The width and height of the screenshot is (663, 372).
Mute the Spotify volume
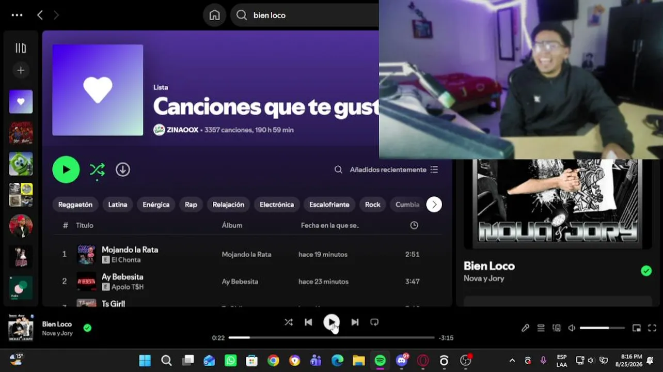572,328
